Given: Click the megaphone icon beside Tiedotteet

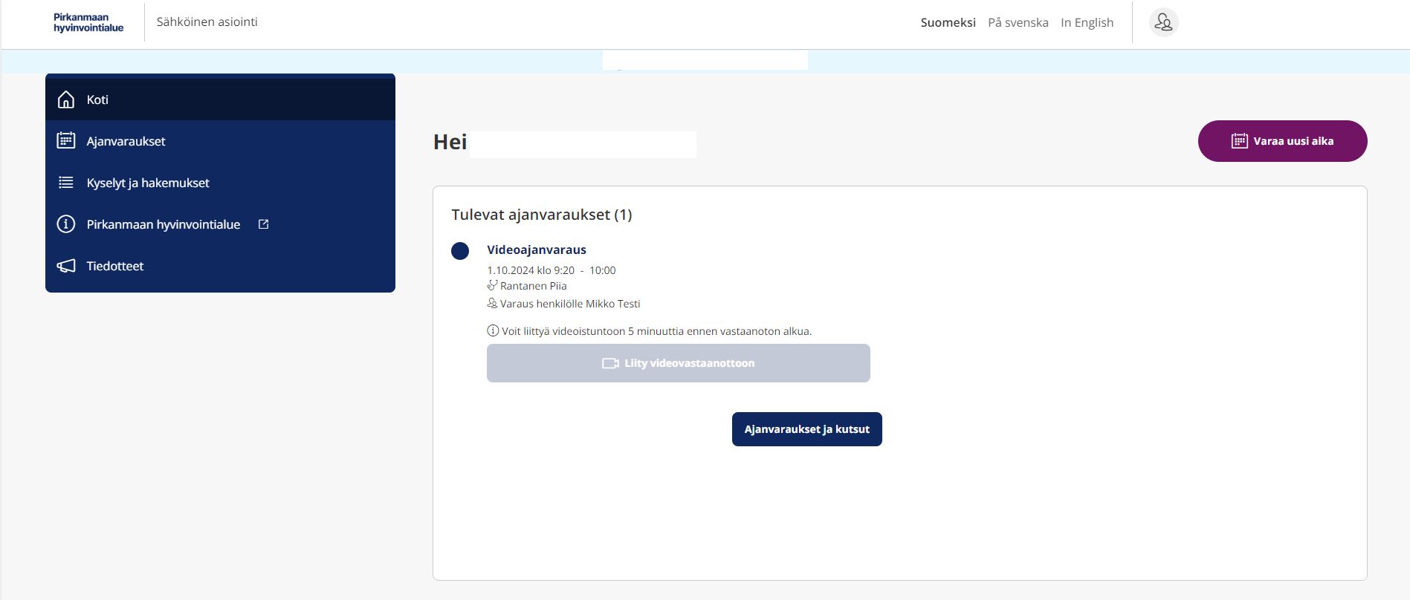Looking at the screenshot, I should [x=66, y=266].
